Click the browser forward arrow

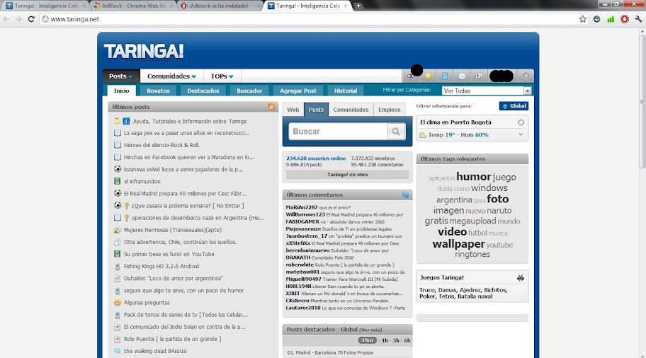point(18,19)
